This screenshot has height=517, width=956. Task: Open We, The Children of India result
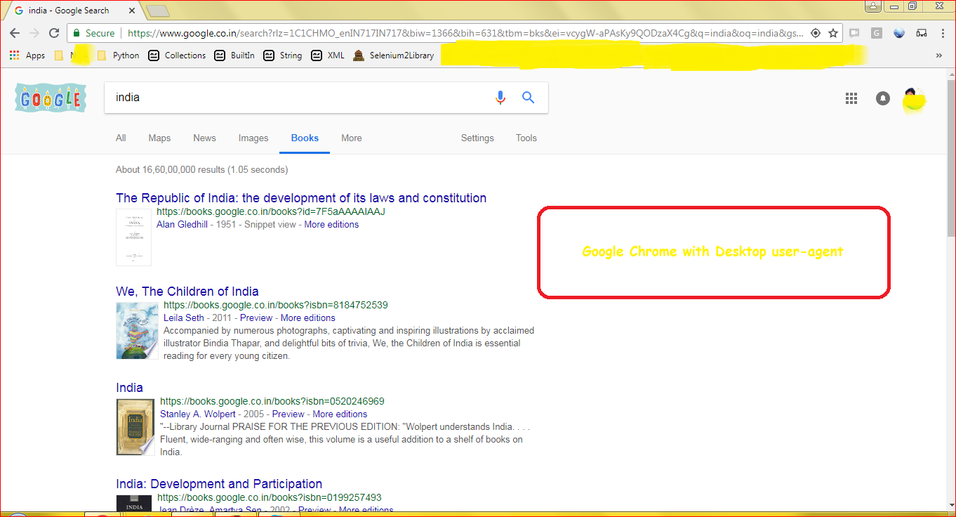click(187, 292)
